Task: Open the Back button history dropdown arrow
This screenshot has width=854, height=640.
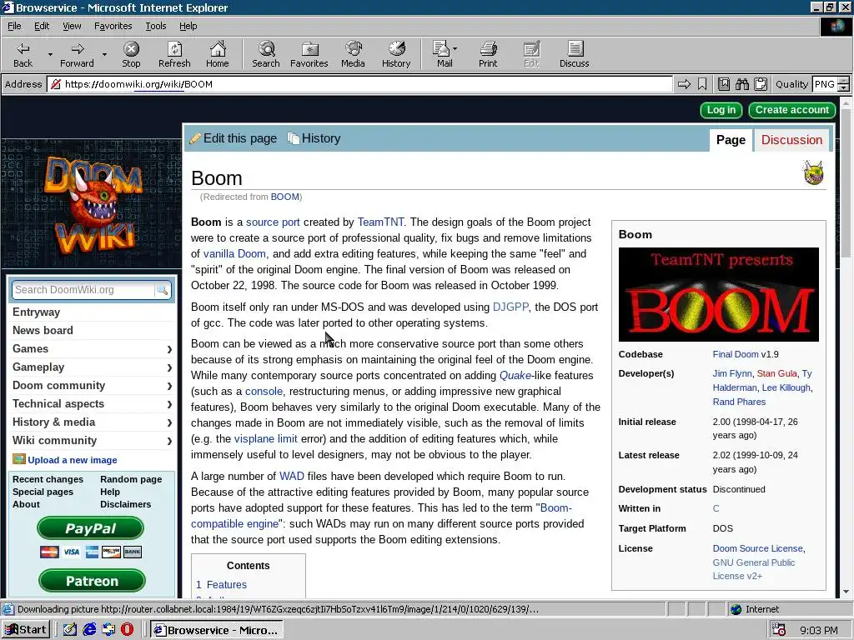Action: pos(49,54)
